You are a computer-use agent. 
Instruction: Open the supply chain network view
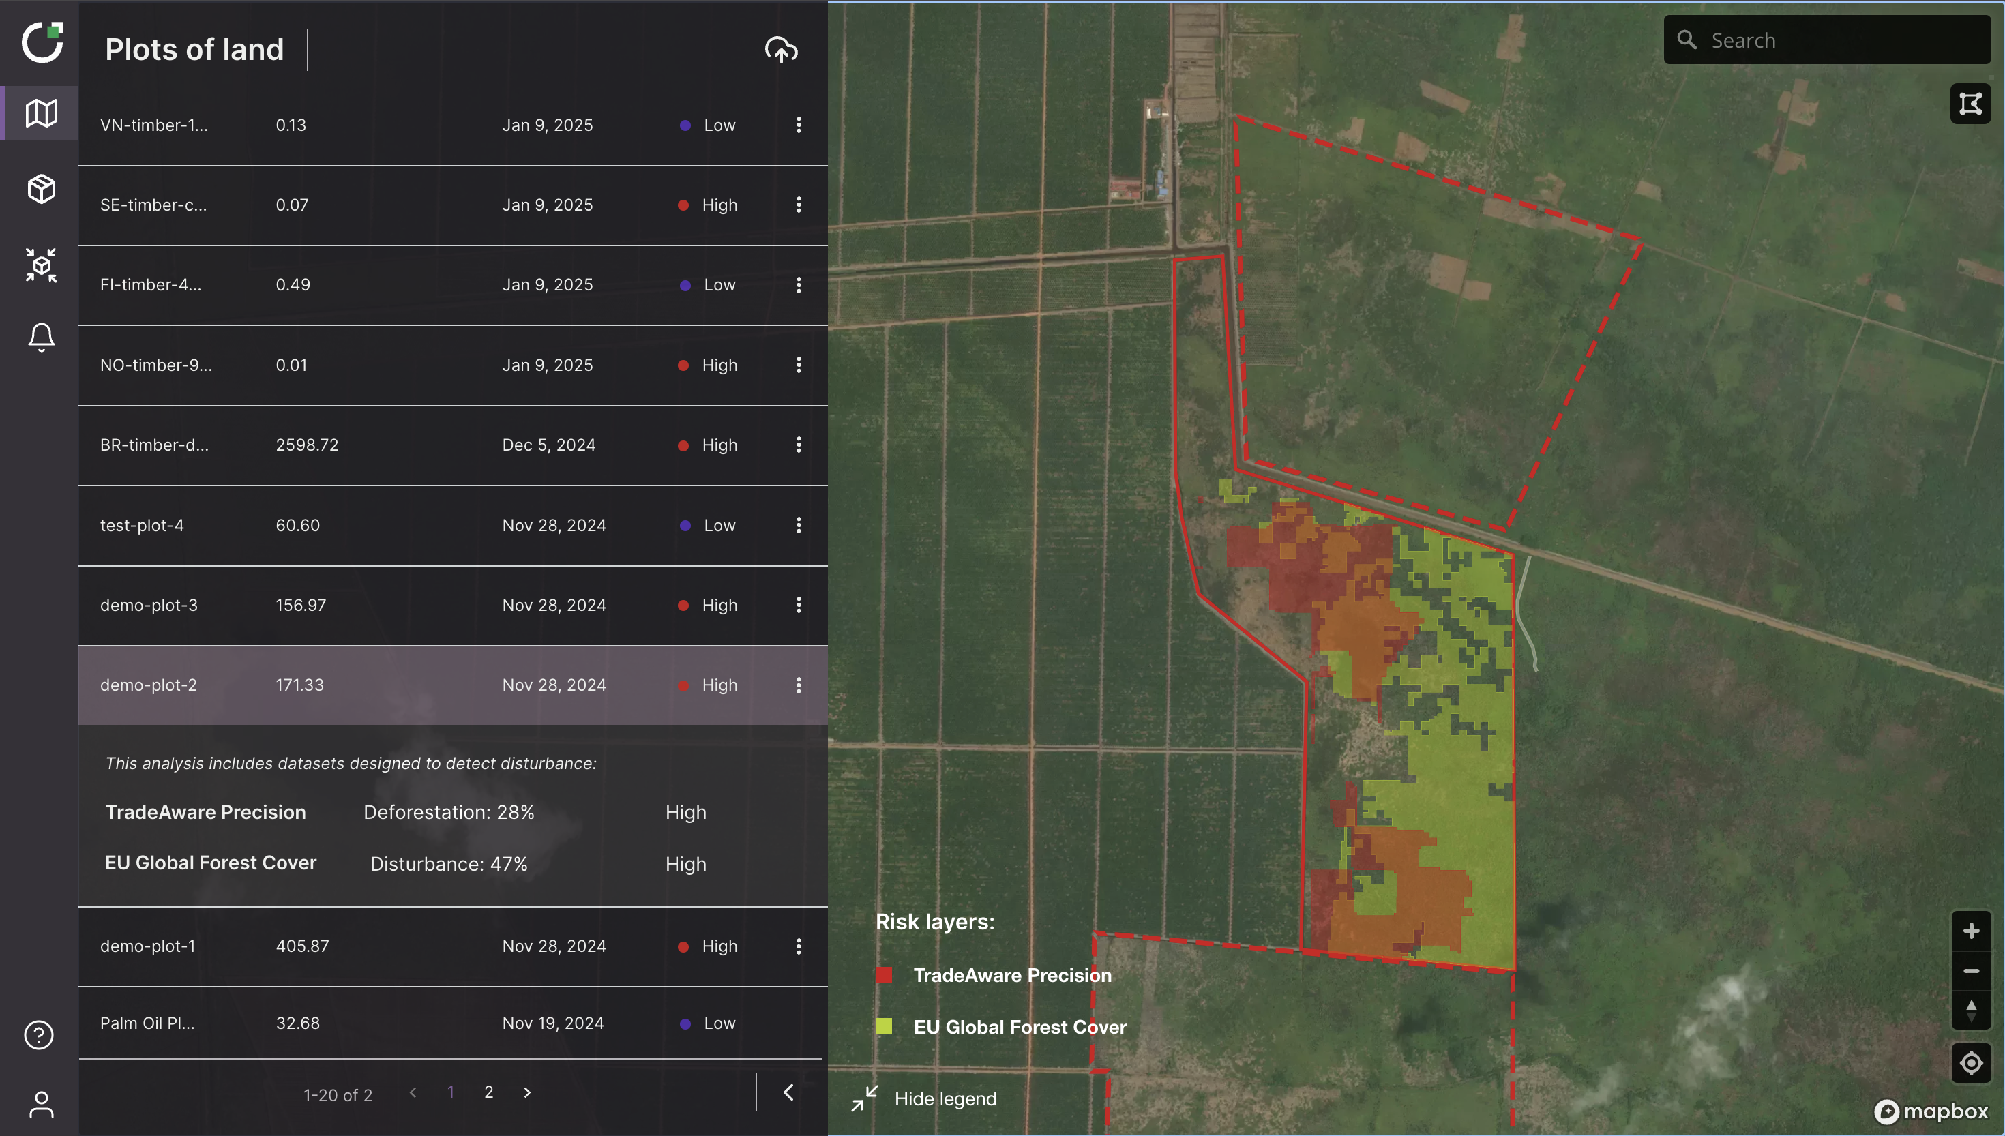tap(40, 265)
